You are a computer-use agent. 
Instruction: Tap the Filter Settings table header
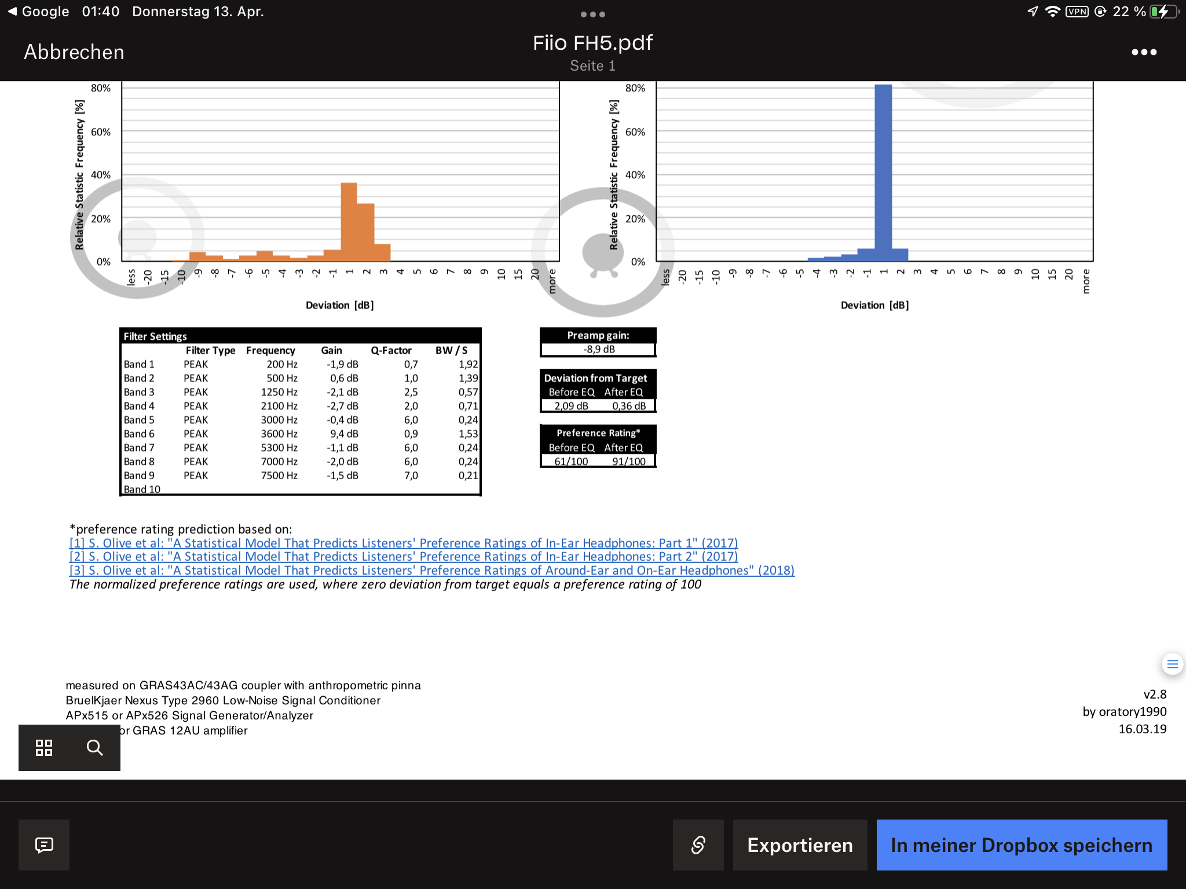pos(300,336)
